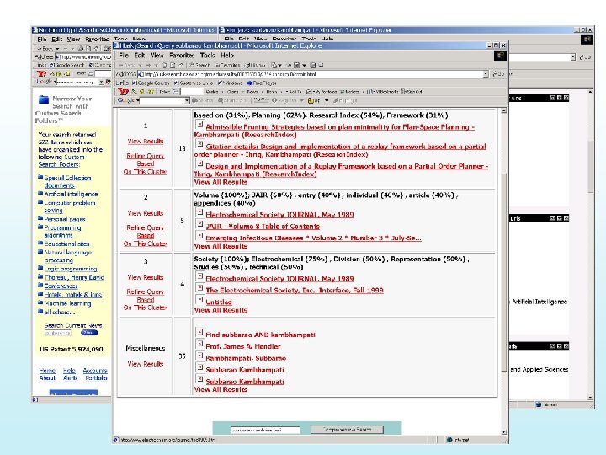
Task: Click Yahoo toolbar search field in HuskySearch
Action: (x=192, y=92)
